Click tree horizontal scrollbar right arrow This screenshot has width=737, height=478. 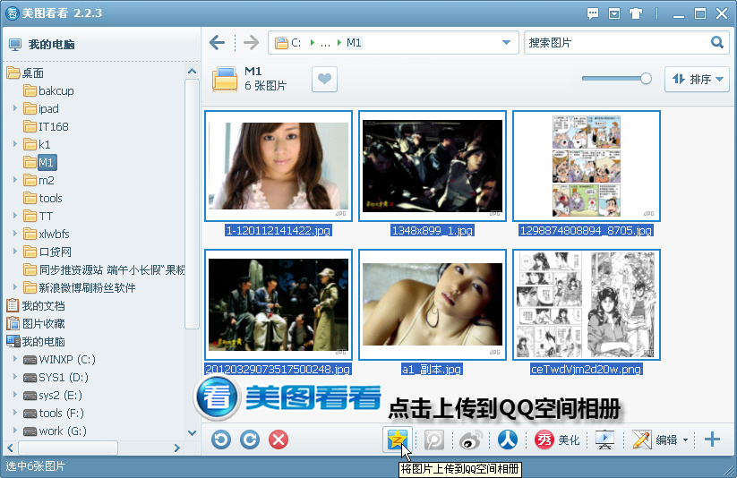(x=176, y=448)
